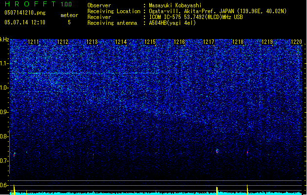307x195 pixels.
Task: Click the 1218 time marker
Action: click(x=238, y=42)
